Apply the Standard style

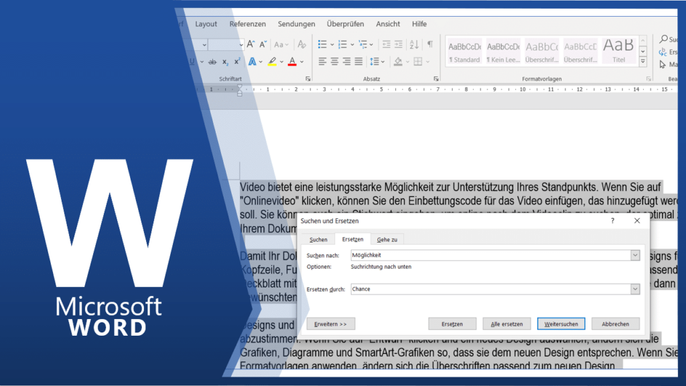[x=464, y=51]
